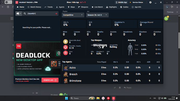Sort agents by ACS column

158,62
